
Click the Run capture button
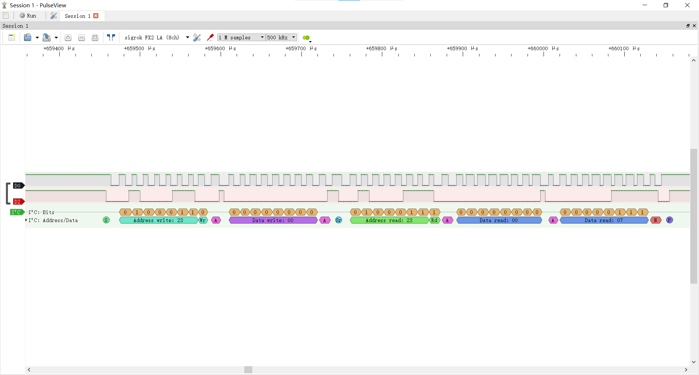click(28, 16)
